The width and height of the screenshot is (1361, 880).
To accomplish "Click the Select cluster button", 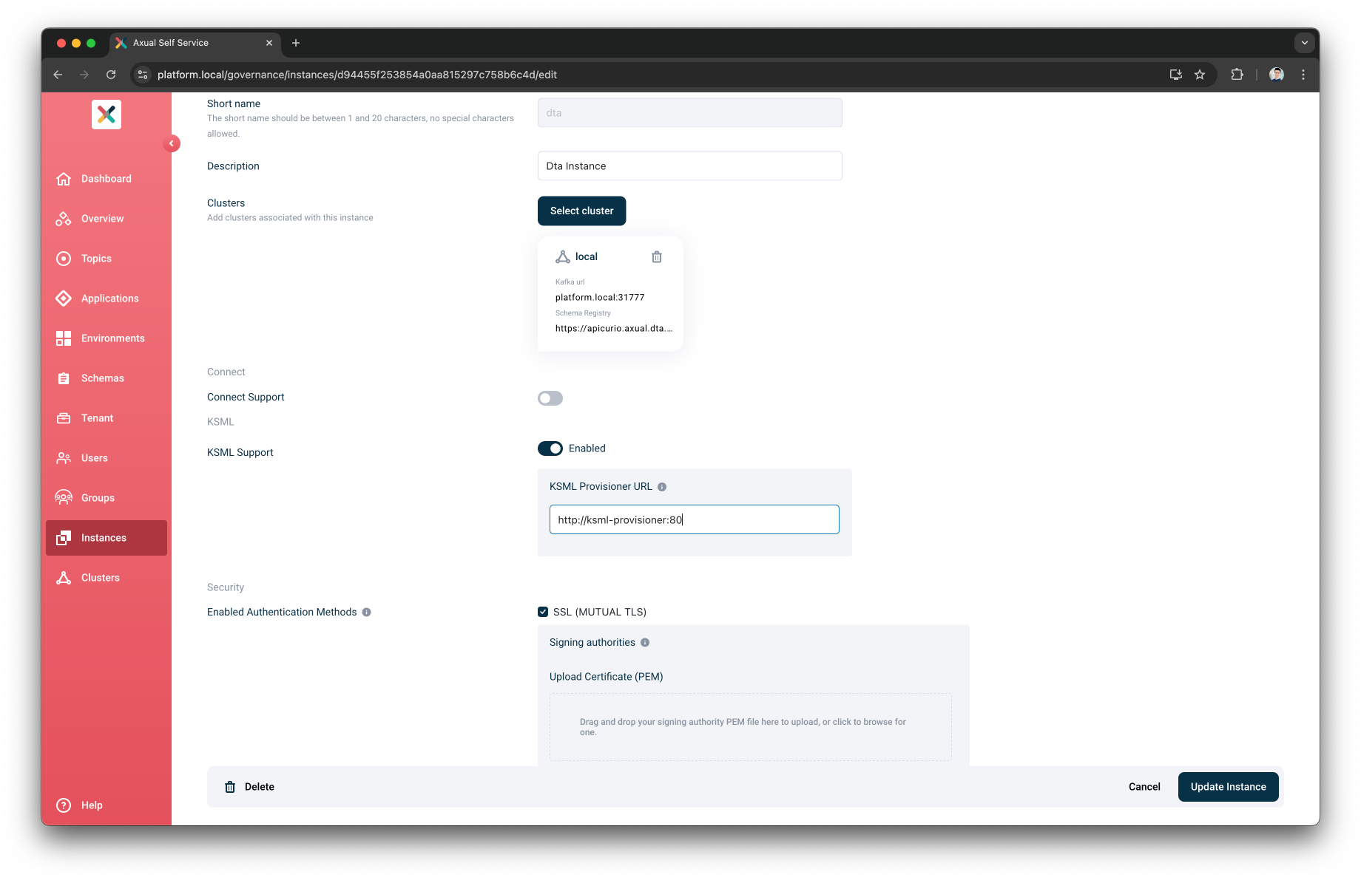I will [x=582, y=211].
